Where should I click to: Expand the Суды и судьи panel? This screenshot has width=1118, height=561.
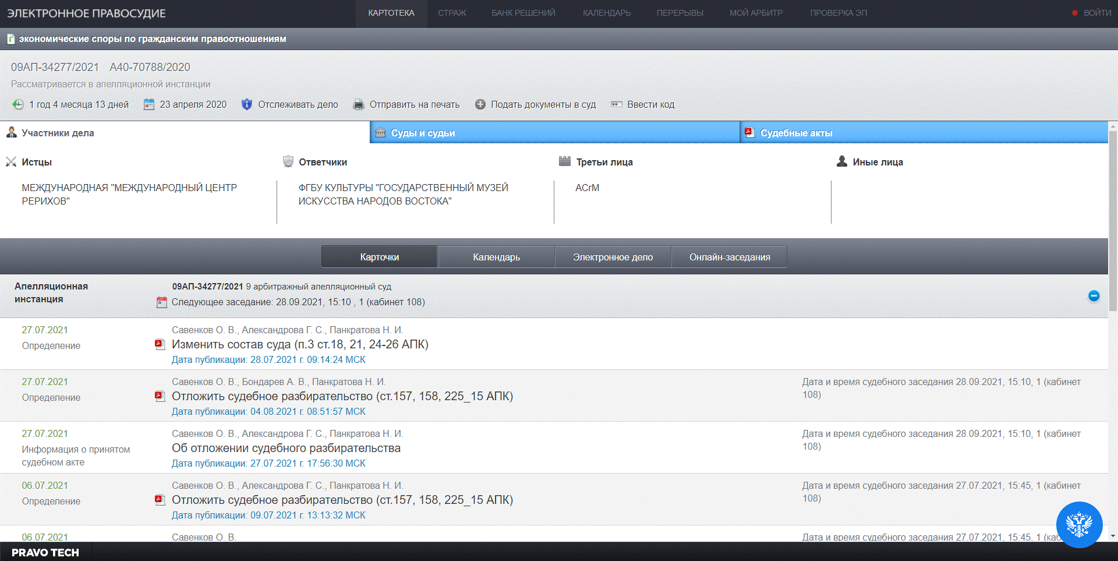[554, 133]
